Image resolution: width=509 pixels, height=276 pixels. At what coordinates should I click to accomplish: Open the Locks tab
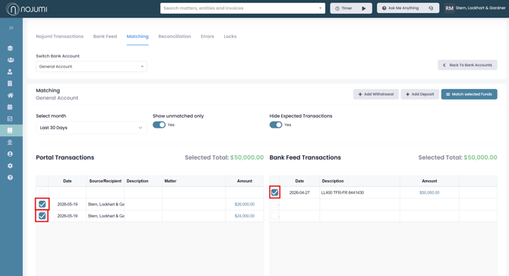point(230,36)
